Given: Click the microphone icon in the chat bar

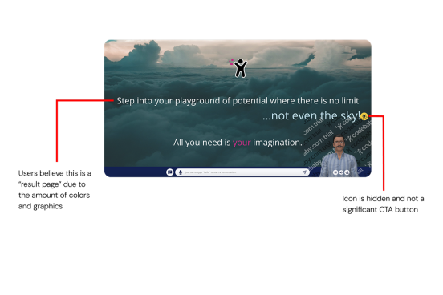Looking at the screenshot, I should tap(181, 172).
